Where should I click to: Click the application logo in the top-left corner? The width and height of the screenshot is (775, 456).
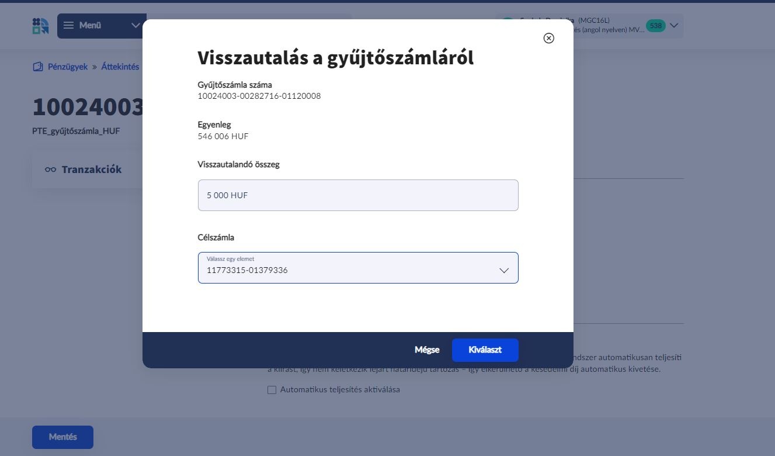[39, 26]
